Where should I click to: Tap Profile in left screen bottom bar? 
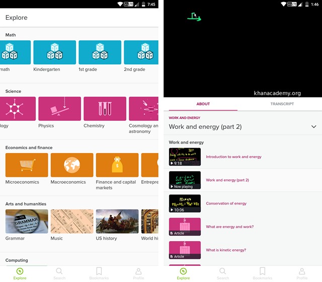[139, 274]
